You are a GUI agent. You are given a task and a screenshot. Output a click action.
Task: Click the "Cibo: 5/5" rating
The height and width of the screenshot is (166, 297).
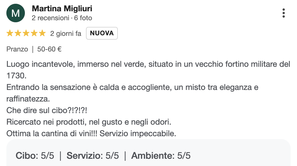point(35,156)
